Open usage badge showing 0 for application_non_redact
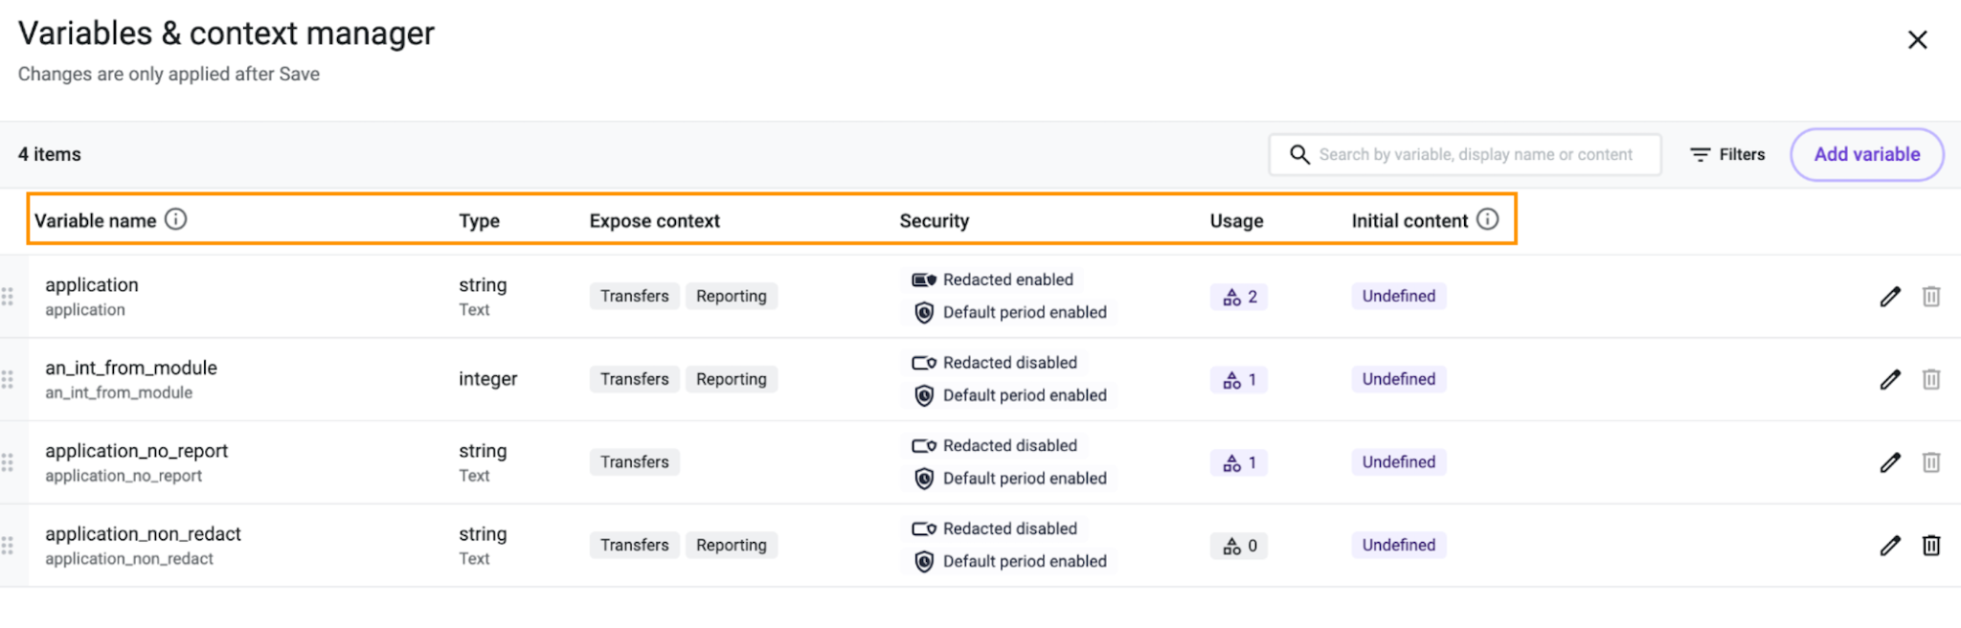The height and width of the screenshot is (628, 1961). pos(1239,546)
